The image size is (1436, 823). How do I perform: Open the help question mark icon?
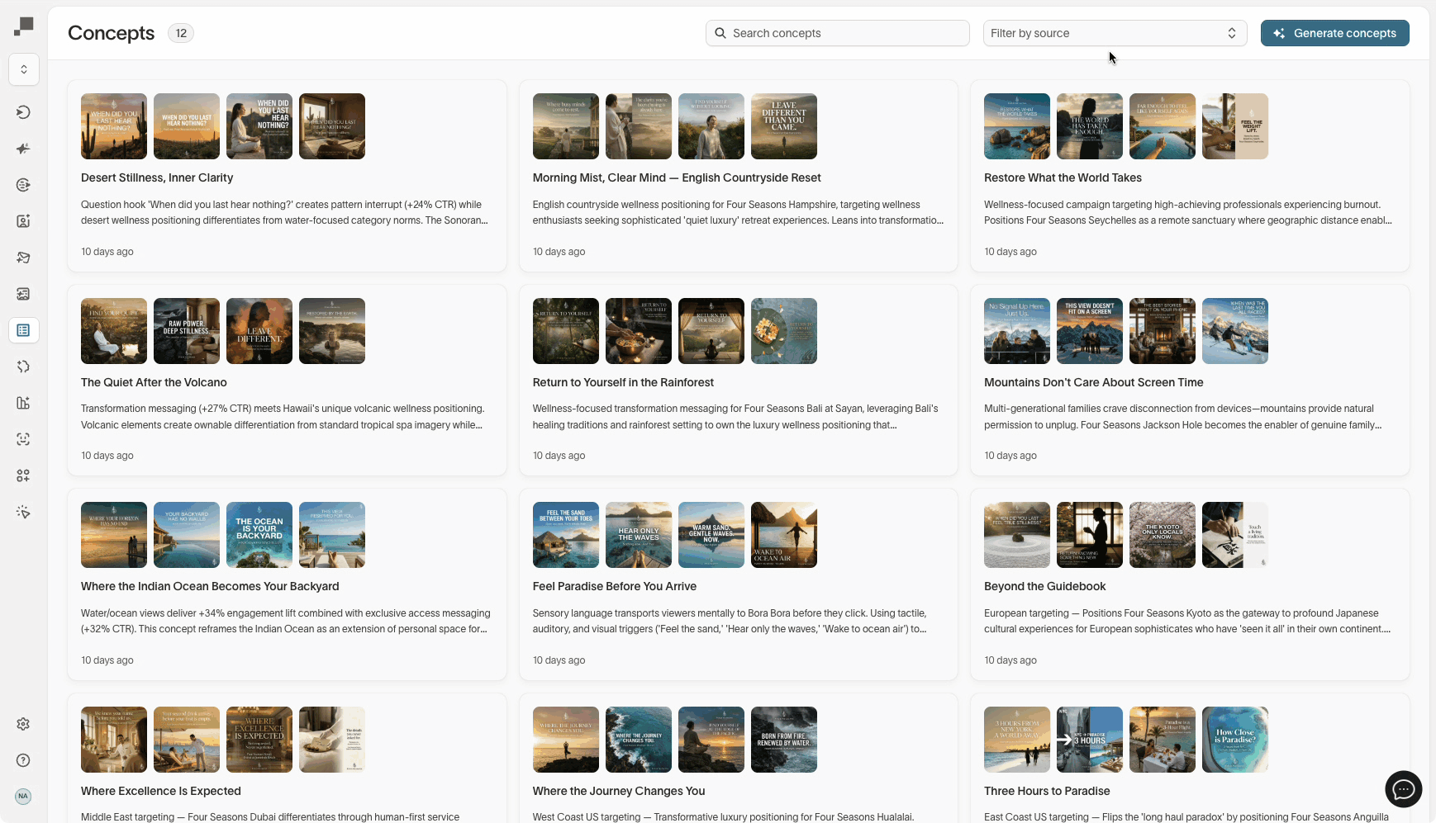[23, 760]
